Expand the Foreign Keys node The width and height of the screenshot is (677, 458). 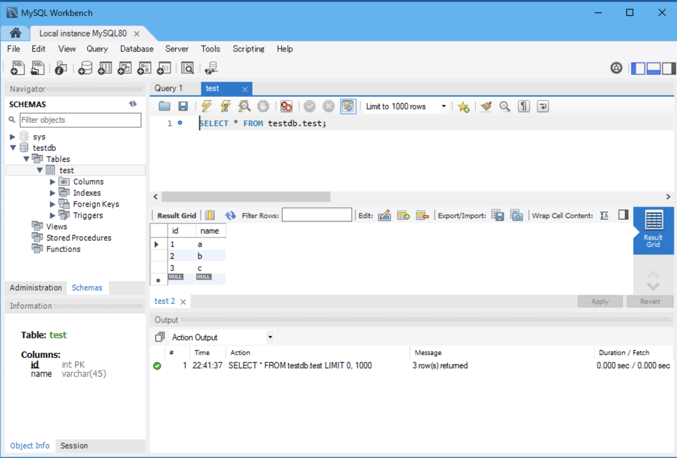(x=52, y=204)
